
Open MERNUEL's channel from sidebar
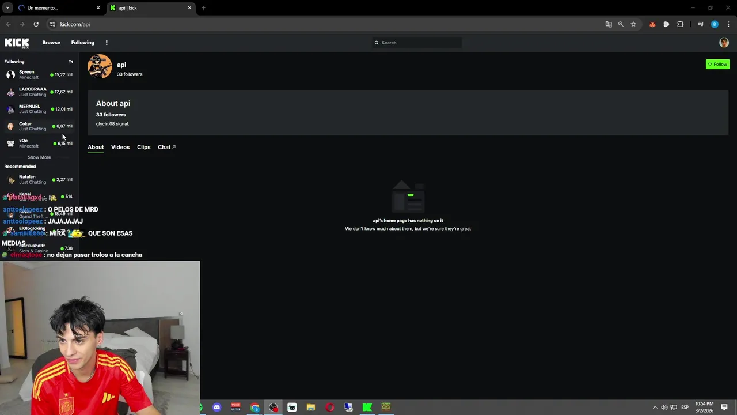coord(39,110)
